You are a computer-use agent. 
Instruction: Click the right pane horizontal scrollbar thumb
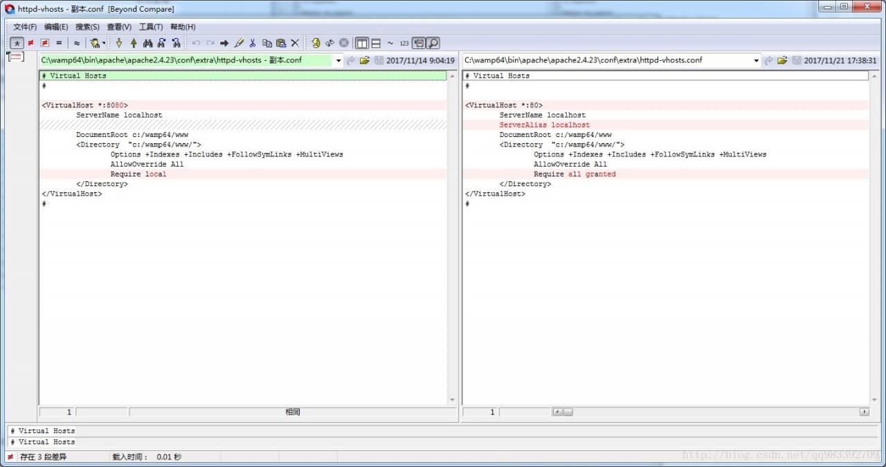point(568,412)
